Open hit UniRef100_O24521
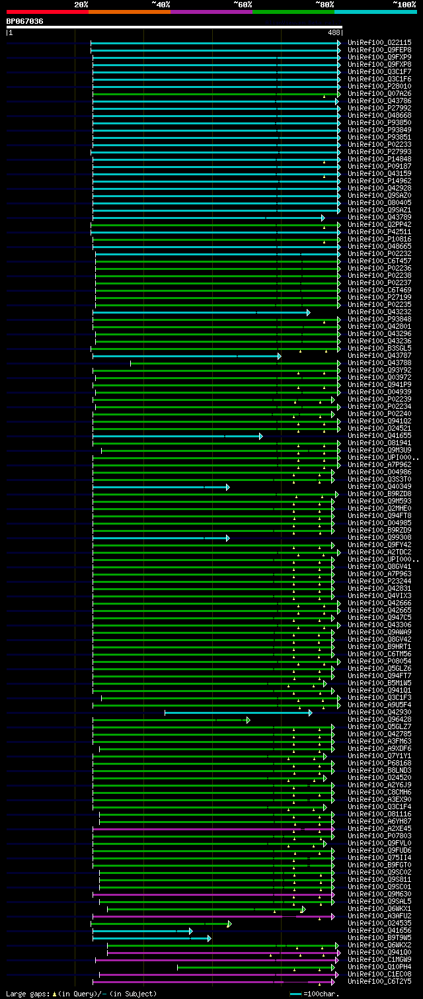 pyautogui.click(x=379, y=428)
